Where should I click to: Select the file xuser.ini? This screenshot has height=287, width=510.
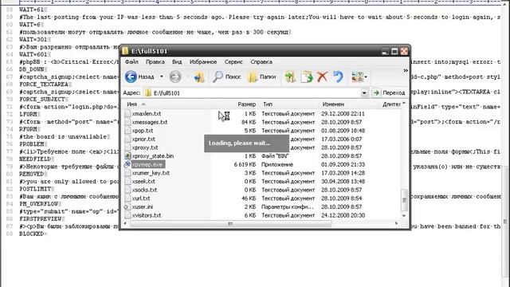pyautogui.click(x=142, y=206)
